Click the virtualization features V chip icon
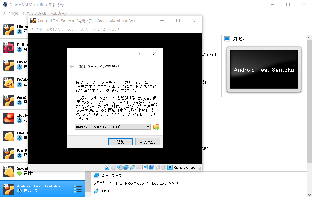This screenshot has width=312, height=197. click(157, 167)
